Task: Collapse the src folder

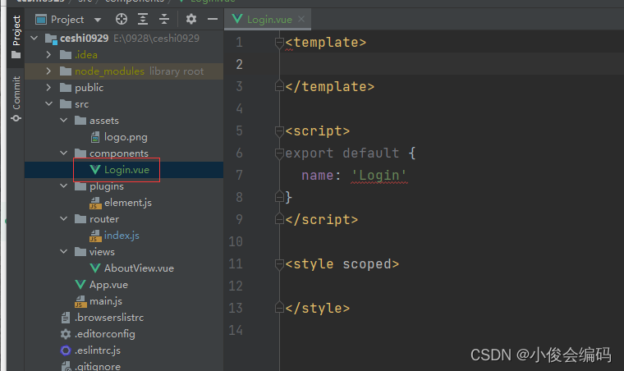Action: point(49,103)
